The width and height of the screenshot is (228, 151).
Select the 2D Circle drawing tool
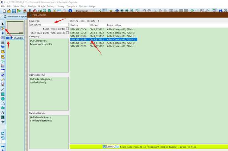click(3, 99)
